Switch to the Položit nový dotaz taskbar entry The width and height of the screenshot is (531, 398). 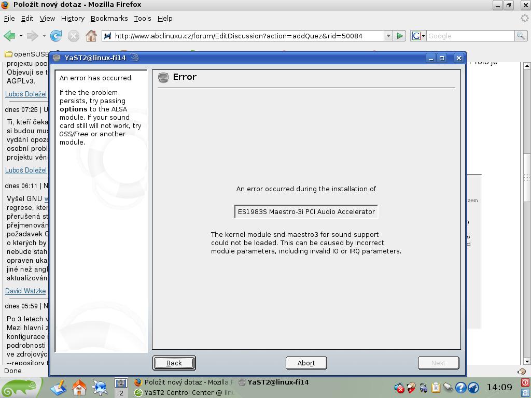point(184,382)
